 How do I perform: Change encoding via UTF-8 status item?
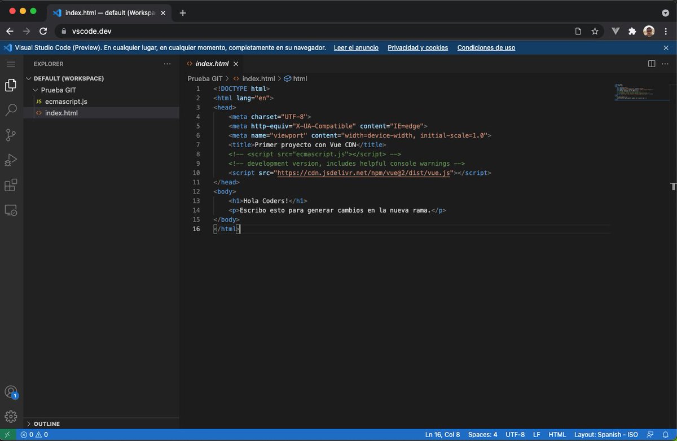(515, 435)
